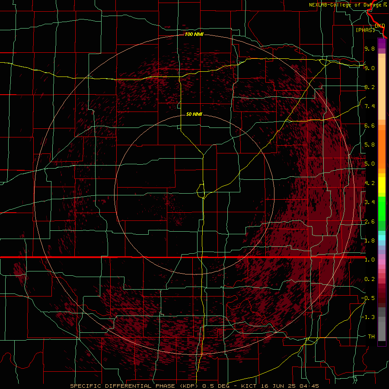Image resolution: width=389 pixels, height=389 pixels.
Task: Click the 7.4 scale value
Action: coord(370,106)
